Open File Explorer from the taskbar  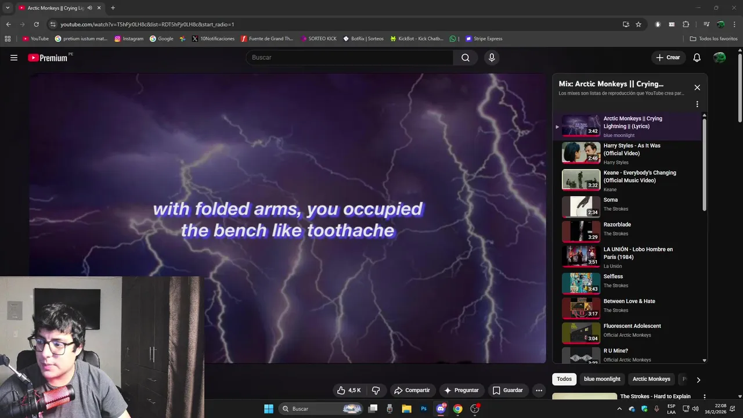point(406,409)
